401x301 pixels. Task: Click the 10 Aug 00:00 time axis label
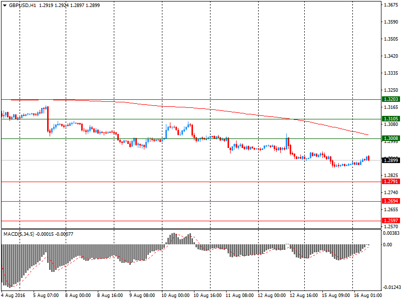175,295
